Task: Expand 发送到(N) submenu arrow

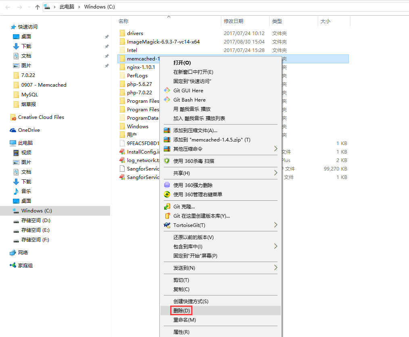Action: pos(275,267)
